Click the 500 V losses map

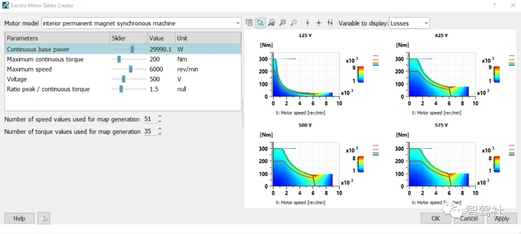(306, 164)
